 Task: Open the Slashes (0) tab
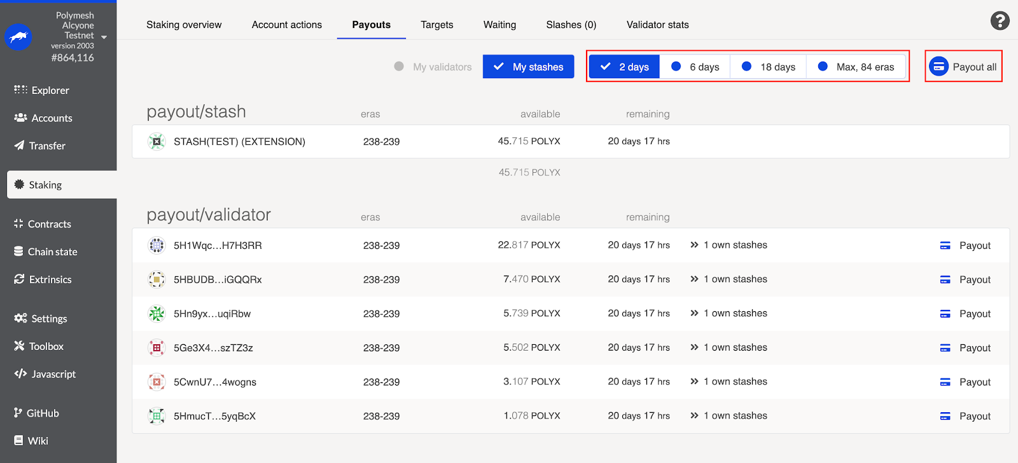[571, 25]
